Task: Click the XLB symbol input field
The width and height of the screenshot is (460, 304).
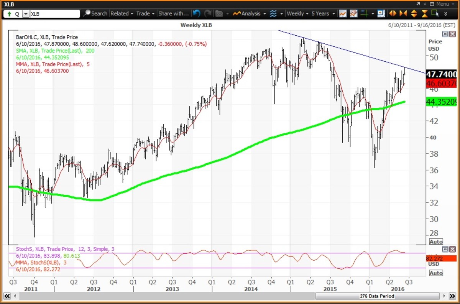Action: [x=55, y=13]
